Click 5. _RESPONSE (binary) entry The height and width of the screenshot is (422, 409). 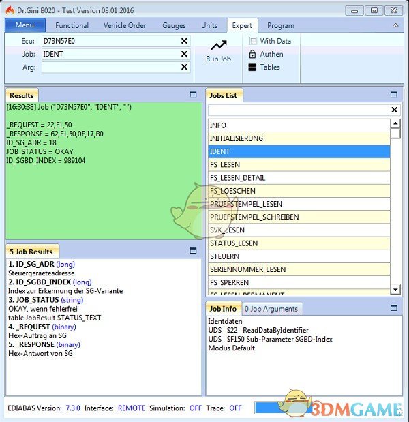click(x=44, y=344)
